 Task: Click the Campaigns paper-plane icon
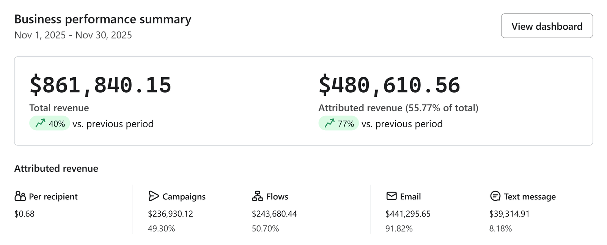click(x=153, y=196)
